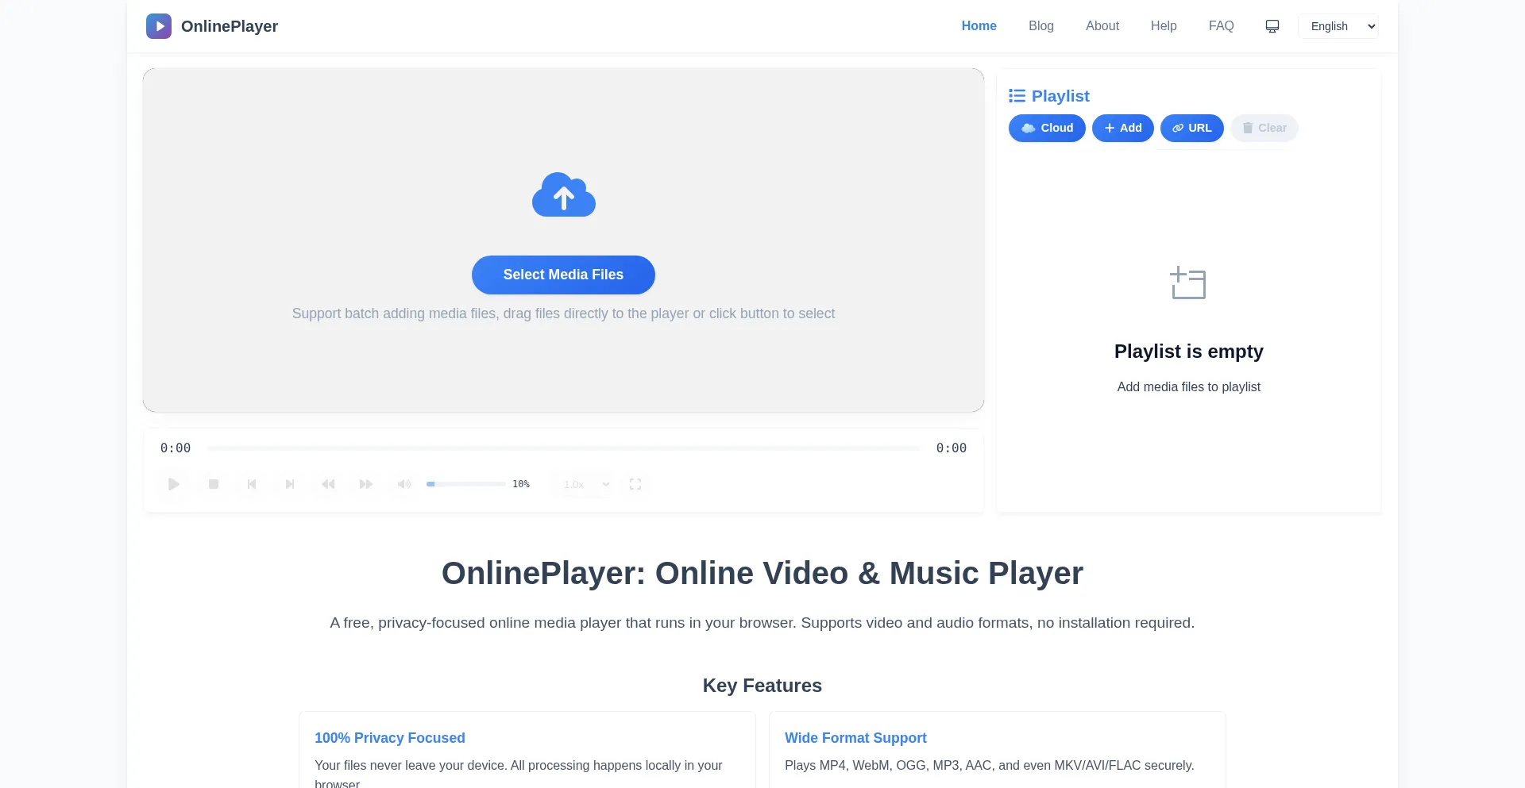Go to the Home page

979,26
